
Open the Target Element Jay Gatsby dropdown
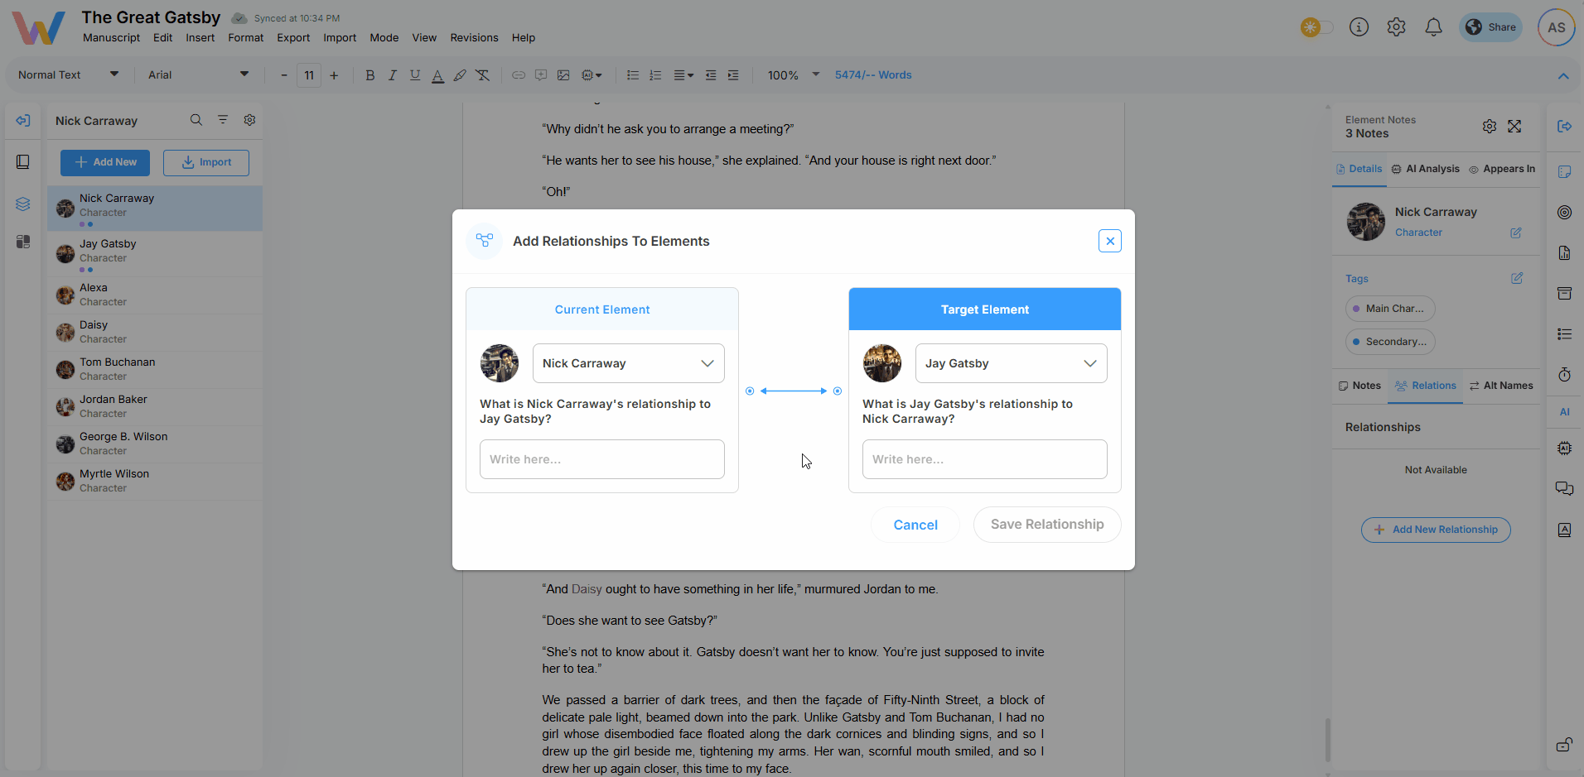[1011, 363]
